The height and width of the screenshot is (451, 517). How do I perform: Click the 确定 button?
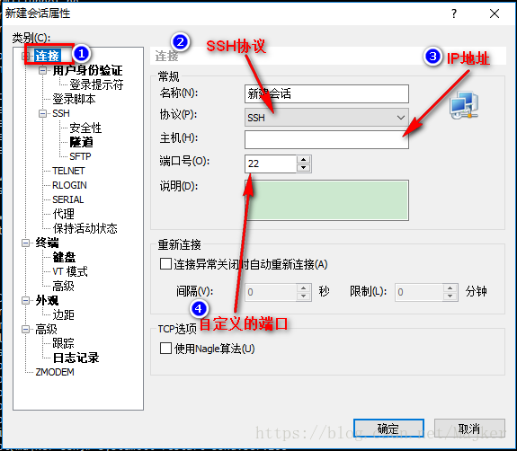pyautogui.click(x=388, y=429)
